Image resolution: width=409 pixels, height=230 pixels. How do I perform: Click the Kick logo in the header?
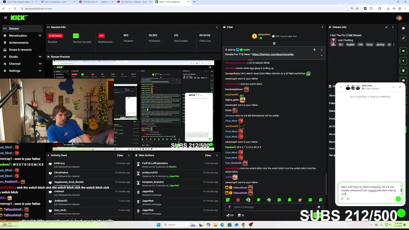19,18
